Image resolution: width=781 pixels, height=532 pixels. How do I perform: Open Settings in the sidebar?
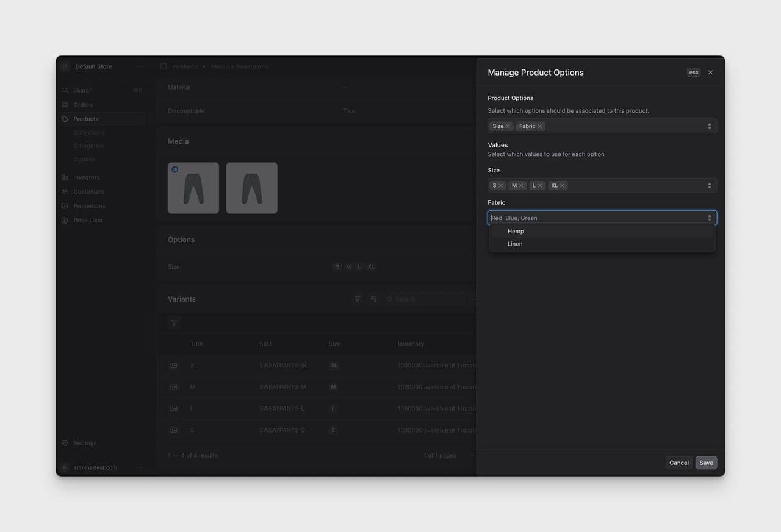click(x=102, y=443)
